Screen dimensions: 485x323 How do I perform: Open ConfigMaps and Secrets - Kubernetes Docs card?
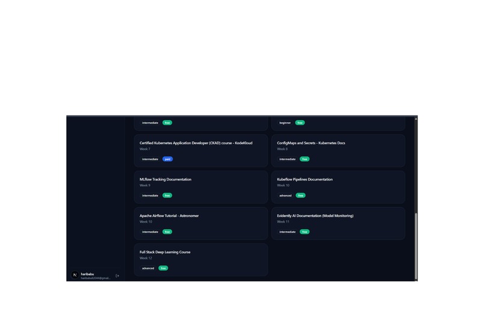338,151
